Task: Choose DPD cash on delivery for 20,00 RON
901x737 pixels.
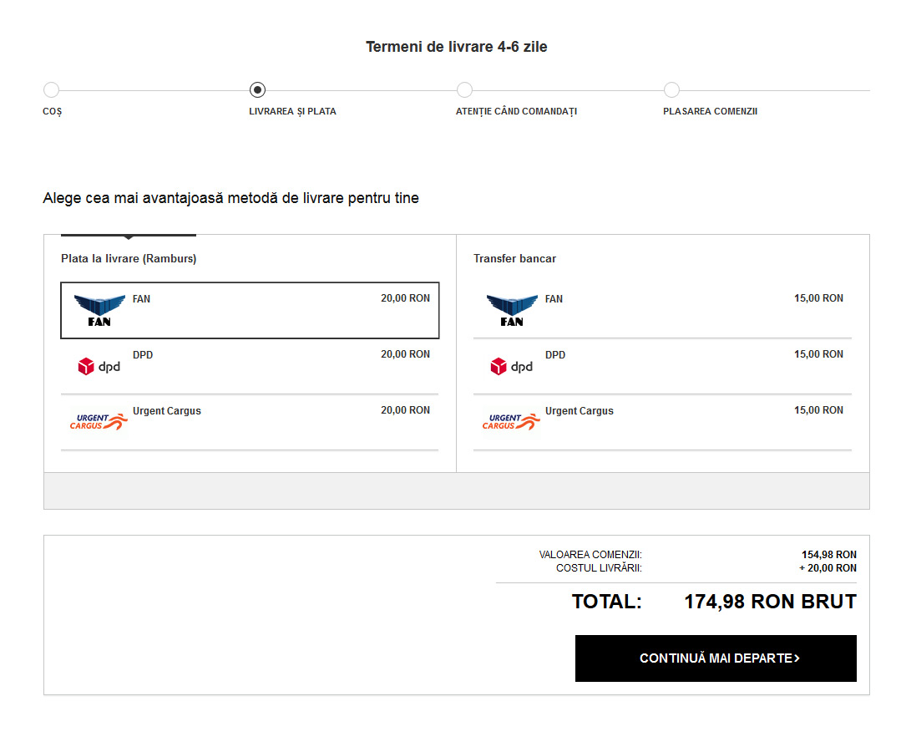Action: tap(250, 366)
